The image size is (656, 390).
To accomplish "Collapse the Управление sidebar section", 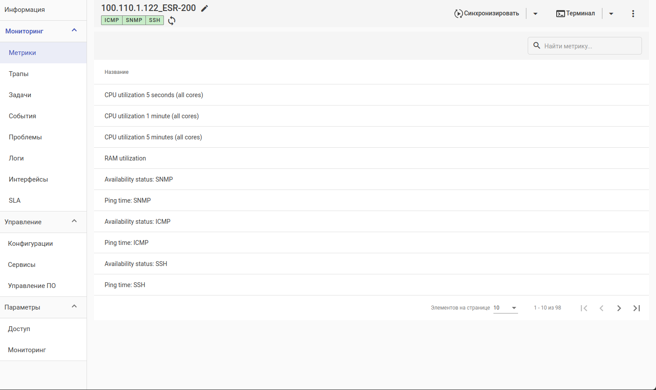I will coord(74,222).
